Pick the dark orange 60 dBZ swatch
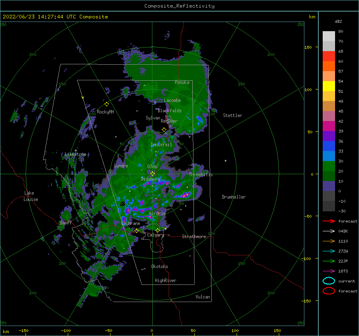Viewport: 359px width, 336px height. coord(329,66)
